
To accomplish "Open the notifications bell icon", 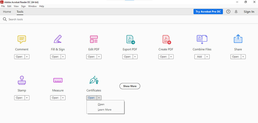I will point(236,12).
